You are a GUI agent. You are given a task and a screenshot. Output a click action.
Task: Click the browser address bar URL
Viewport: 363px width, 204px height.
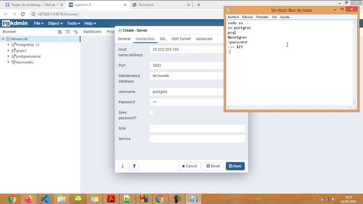pyautogui.click(x=58, y=14)
